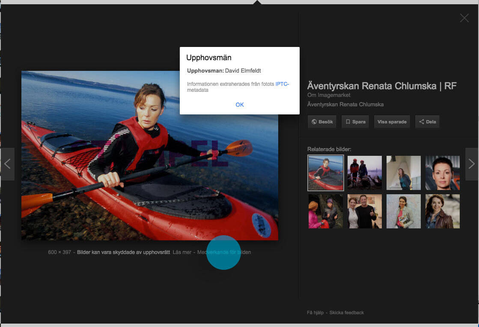Click OK in the Upphovsmän dialog
The width and height of the screenshot is (479, 327).
pos(239,105)
